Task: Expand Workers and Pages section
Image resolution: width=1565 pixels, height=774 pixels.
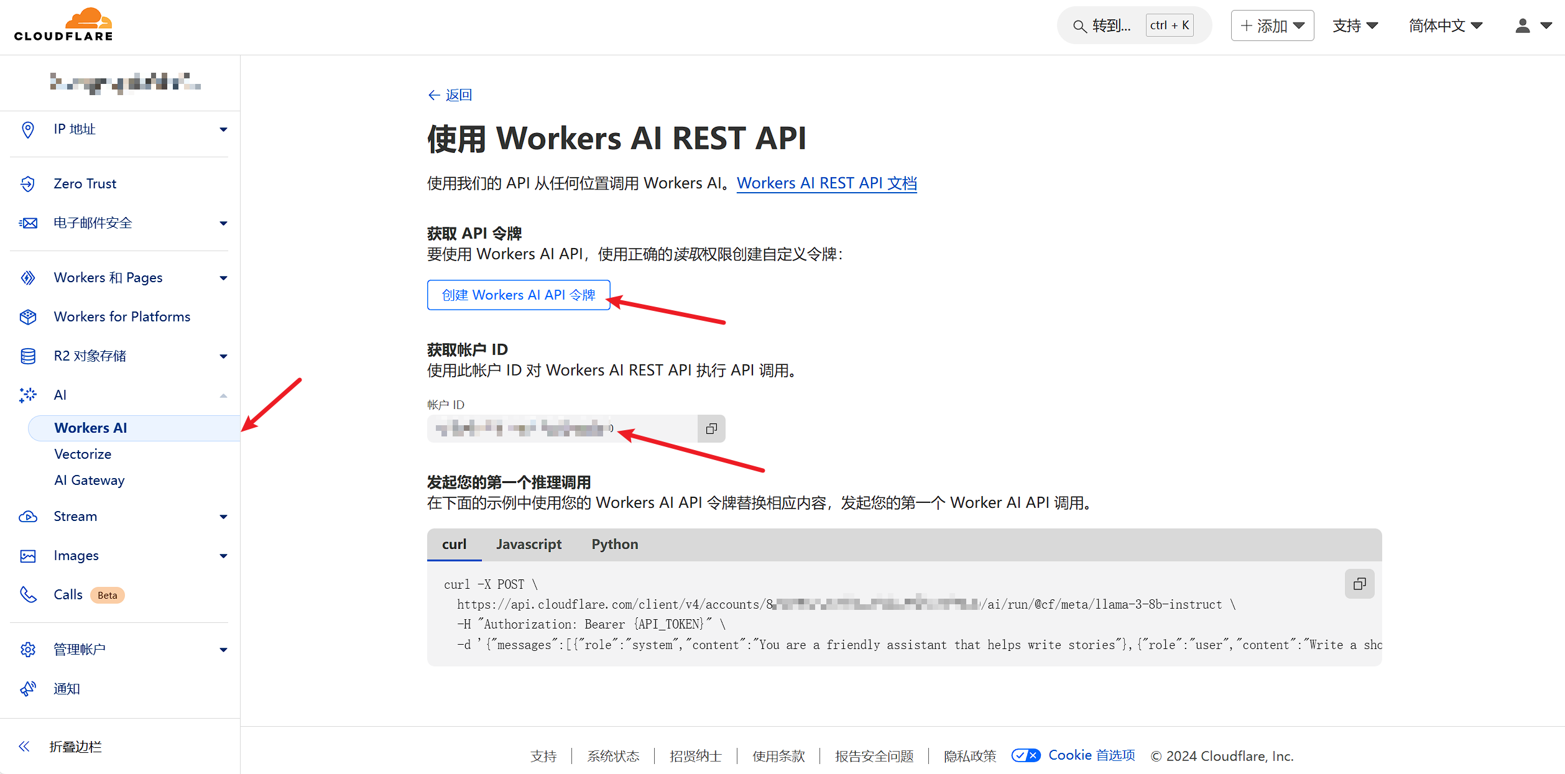Action: (223, 278)
